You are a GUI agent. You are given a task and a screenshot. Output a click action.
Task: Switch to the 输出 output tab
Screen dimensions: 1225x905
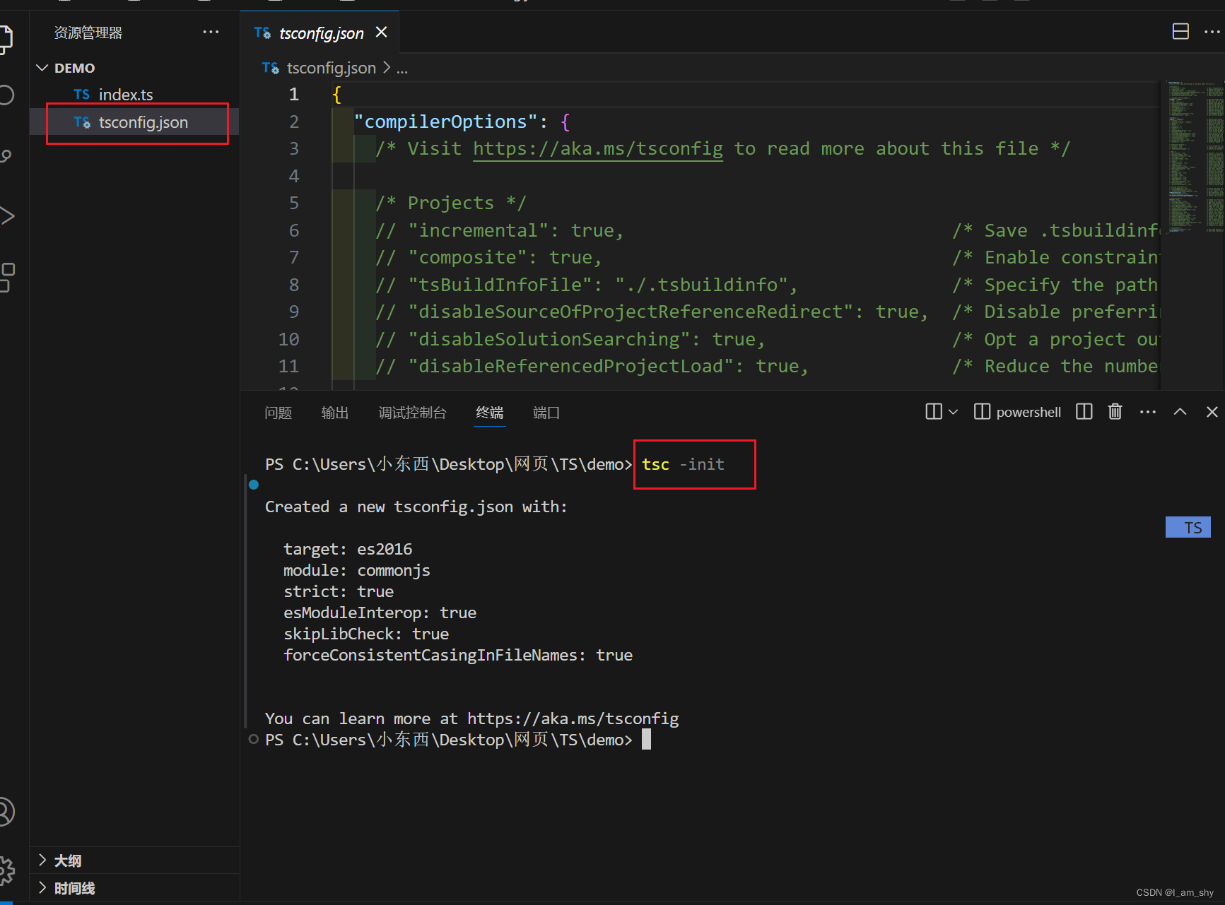pyautogui.click(x=334, y=413)
